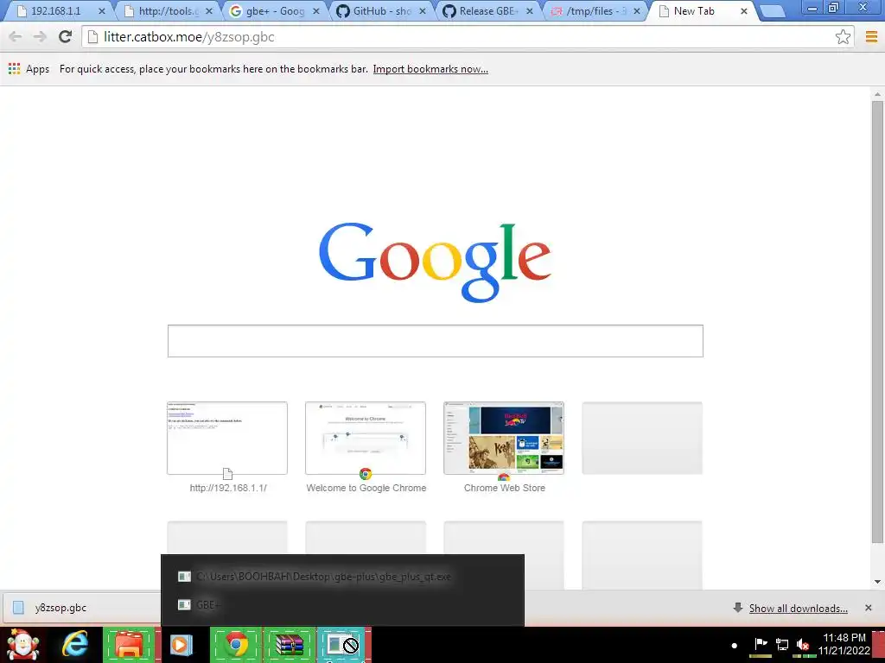
Task: Open the Chrome Web Store thumbnail
Action: click(504, 438)
